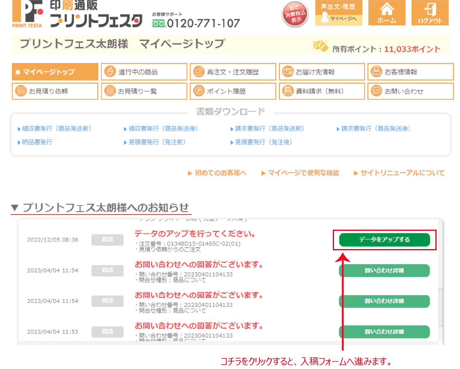Screen dimensions: 460x369
Task: Open 再注文・履歴 マイページへ header button
Action: (339, 13)
